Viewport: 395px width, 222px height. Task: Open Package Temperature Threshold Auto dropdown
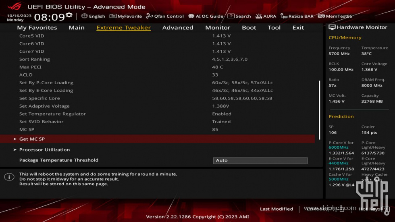(x=260, y=160)
